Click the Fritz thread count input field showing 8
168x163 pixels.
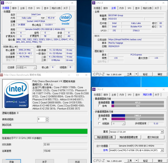(x=41, y=119)
